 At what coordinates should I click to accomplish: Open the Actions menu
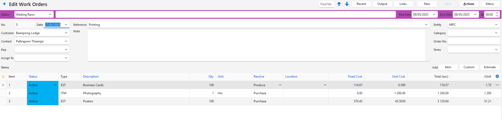click(469, 4)
